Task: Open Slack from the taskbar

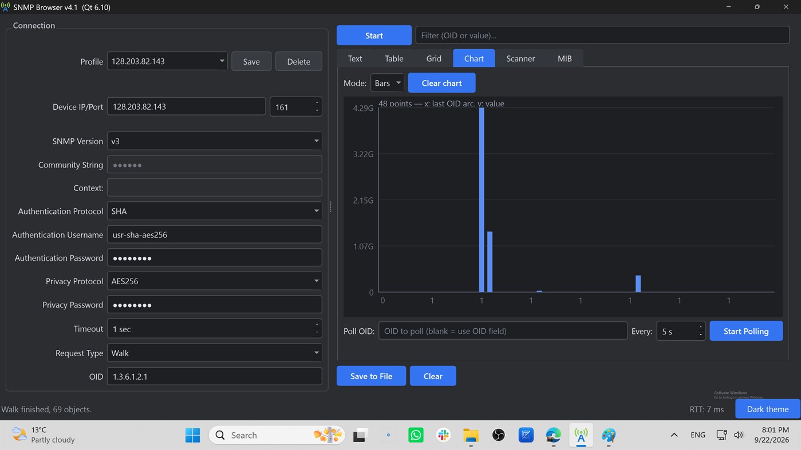Action: (x=443, y=435)
